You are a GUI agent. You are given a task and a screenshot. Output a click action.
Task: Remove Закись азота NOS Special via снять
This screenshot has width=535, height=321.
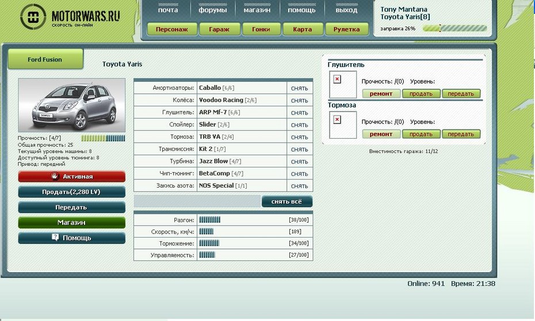299,186
